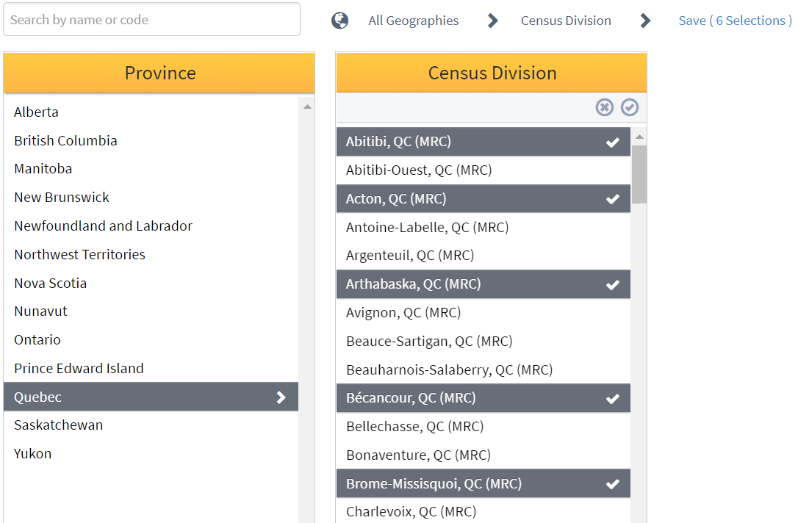Select Bonaventure, QC (MRC)
The width and height of the screenshot is (798, 523).
pos(484,455)
